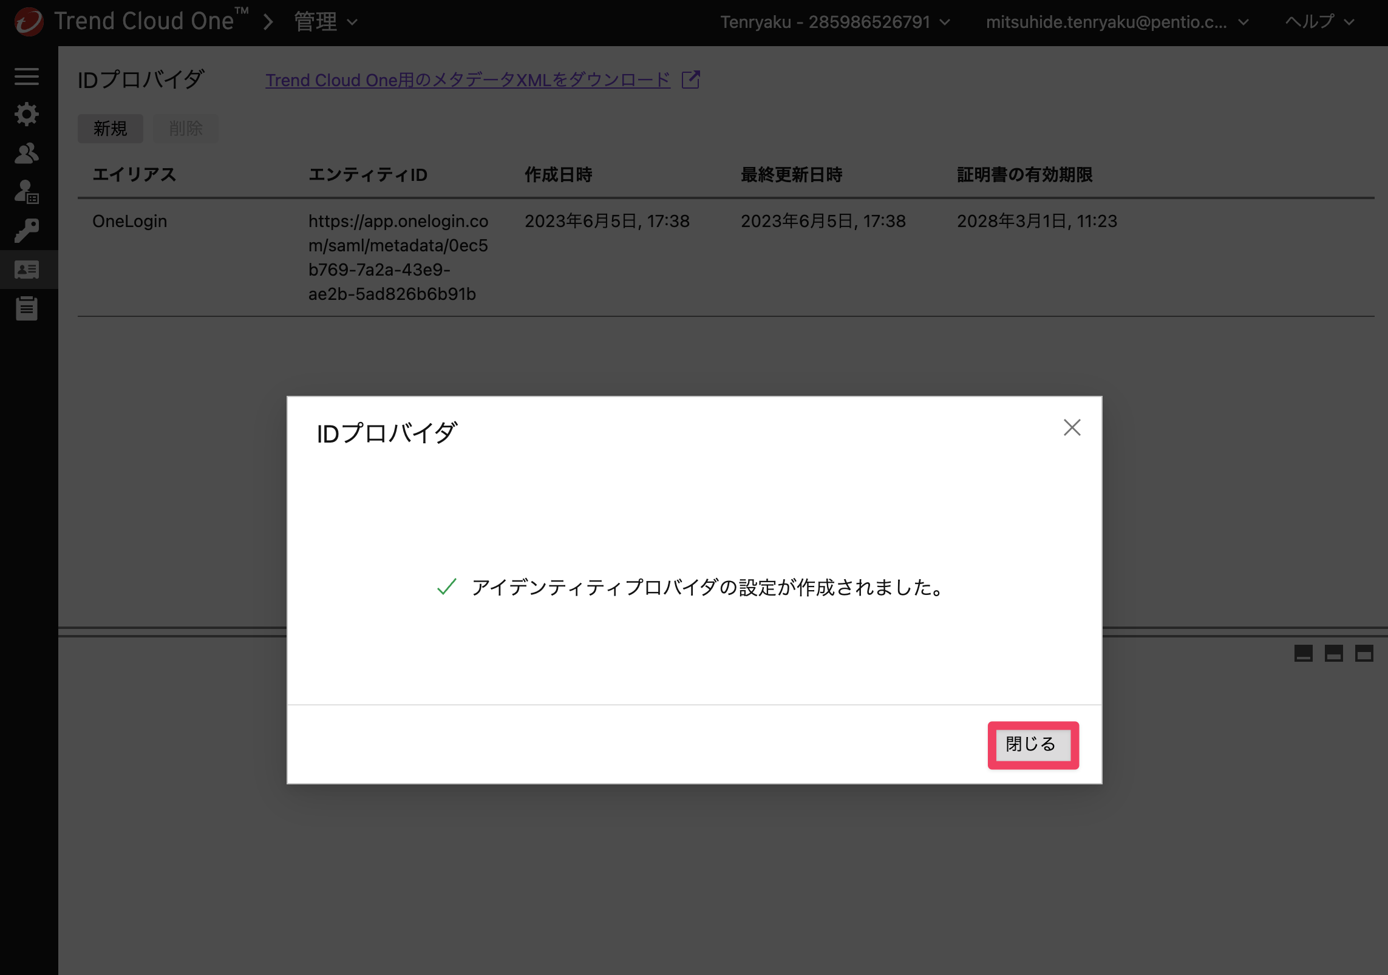
Task: Open the user email dropdown menu
Action: click(x=1117, y=22)
